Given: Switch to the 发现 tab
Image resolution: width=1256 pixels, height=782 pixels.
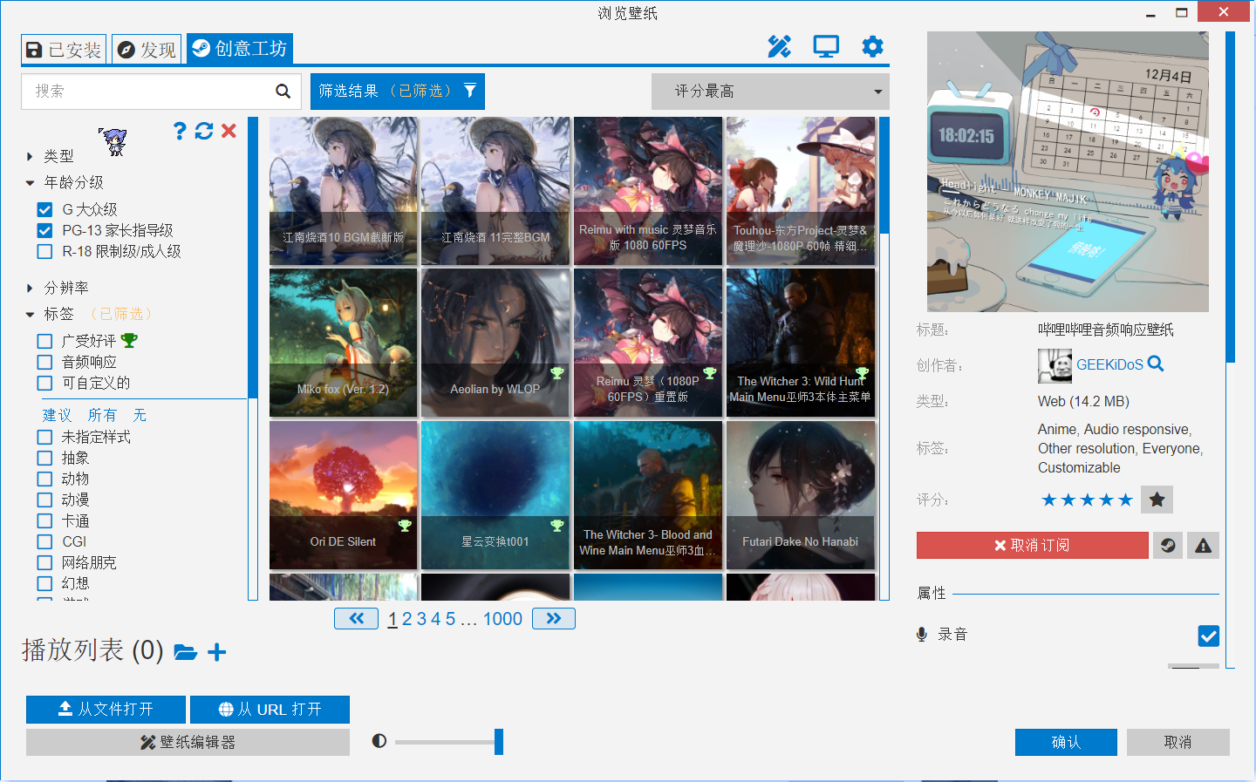Looking at the screenshot, I should coord(147,49).
